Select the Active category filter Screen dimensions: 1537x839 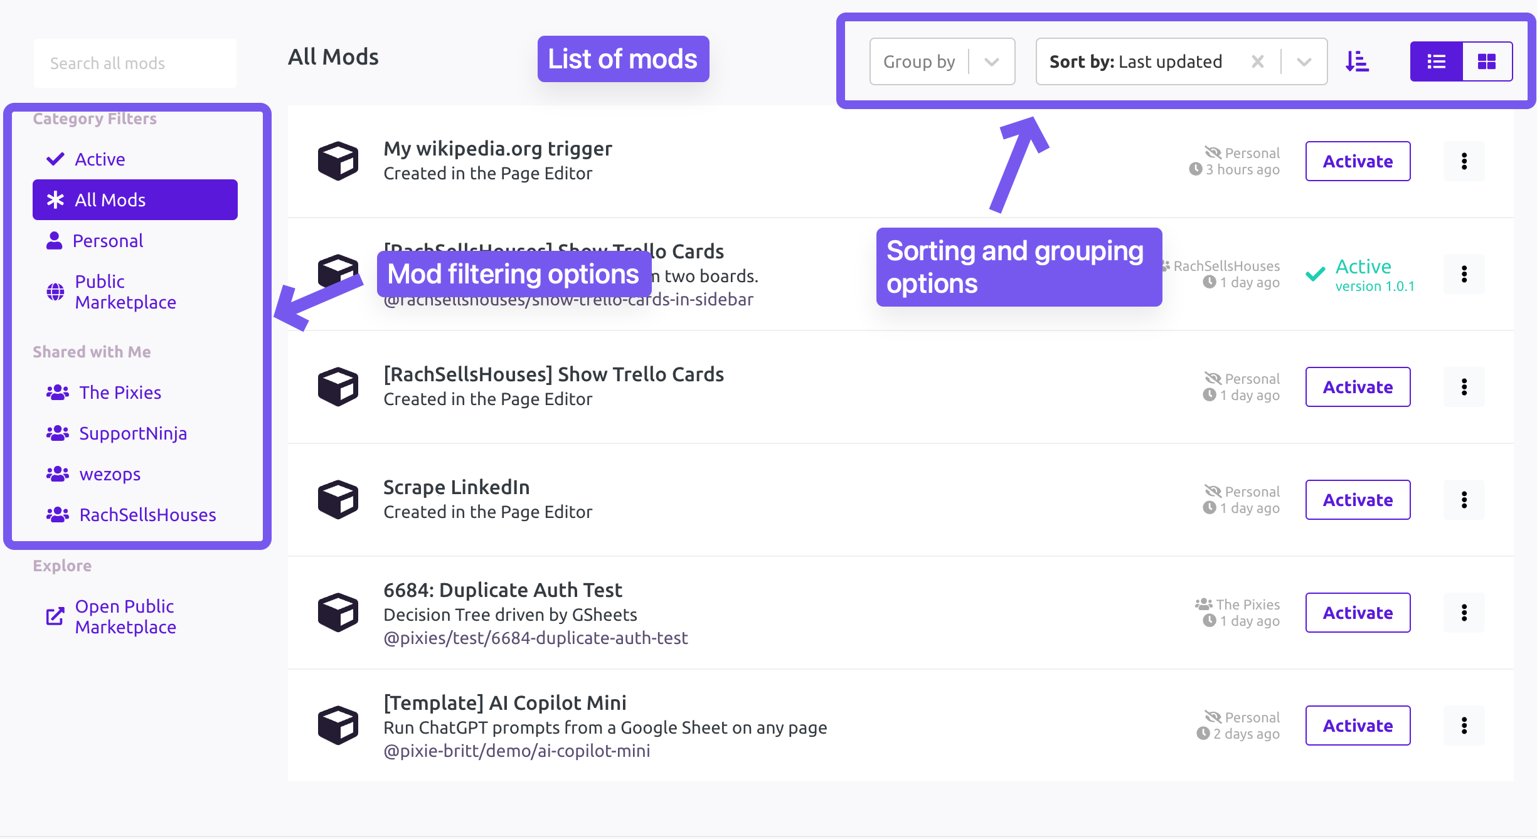99,159
